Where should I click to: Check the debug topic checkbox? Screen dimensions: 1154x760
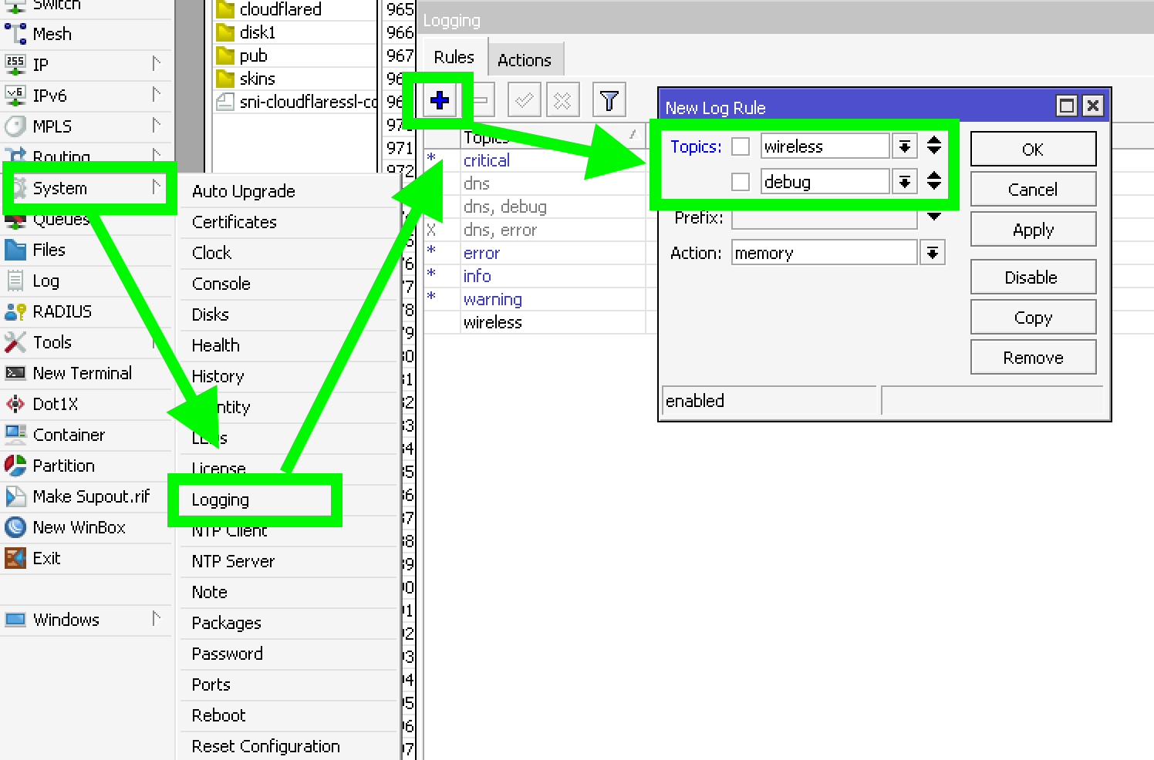click(x=740, y=181)
